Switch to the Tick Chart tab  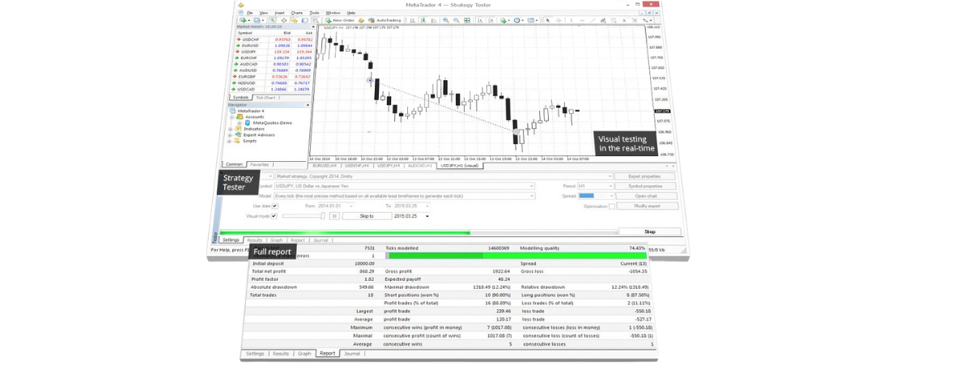point(266,97)
